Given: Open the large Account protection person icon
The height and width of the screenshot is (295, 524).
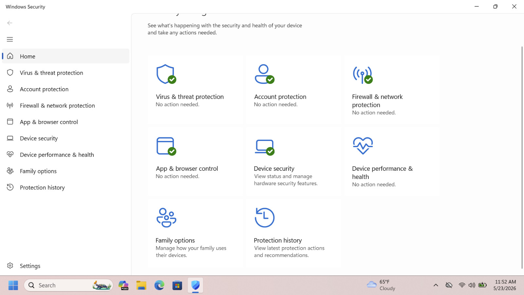Looking at the screenshot, I should pyautogui.click(x=265, y=74).
